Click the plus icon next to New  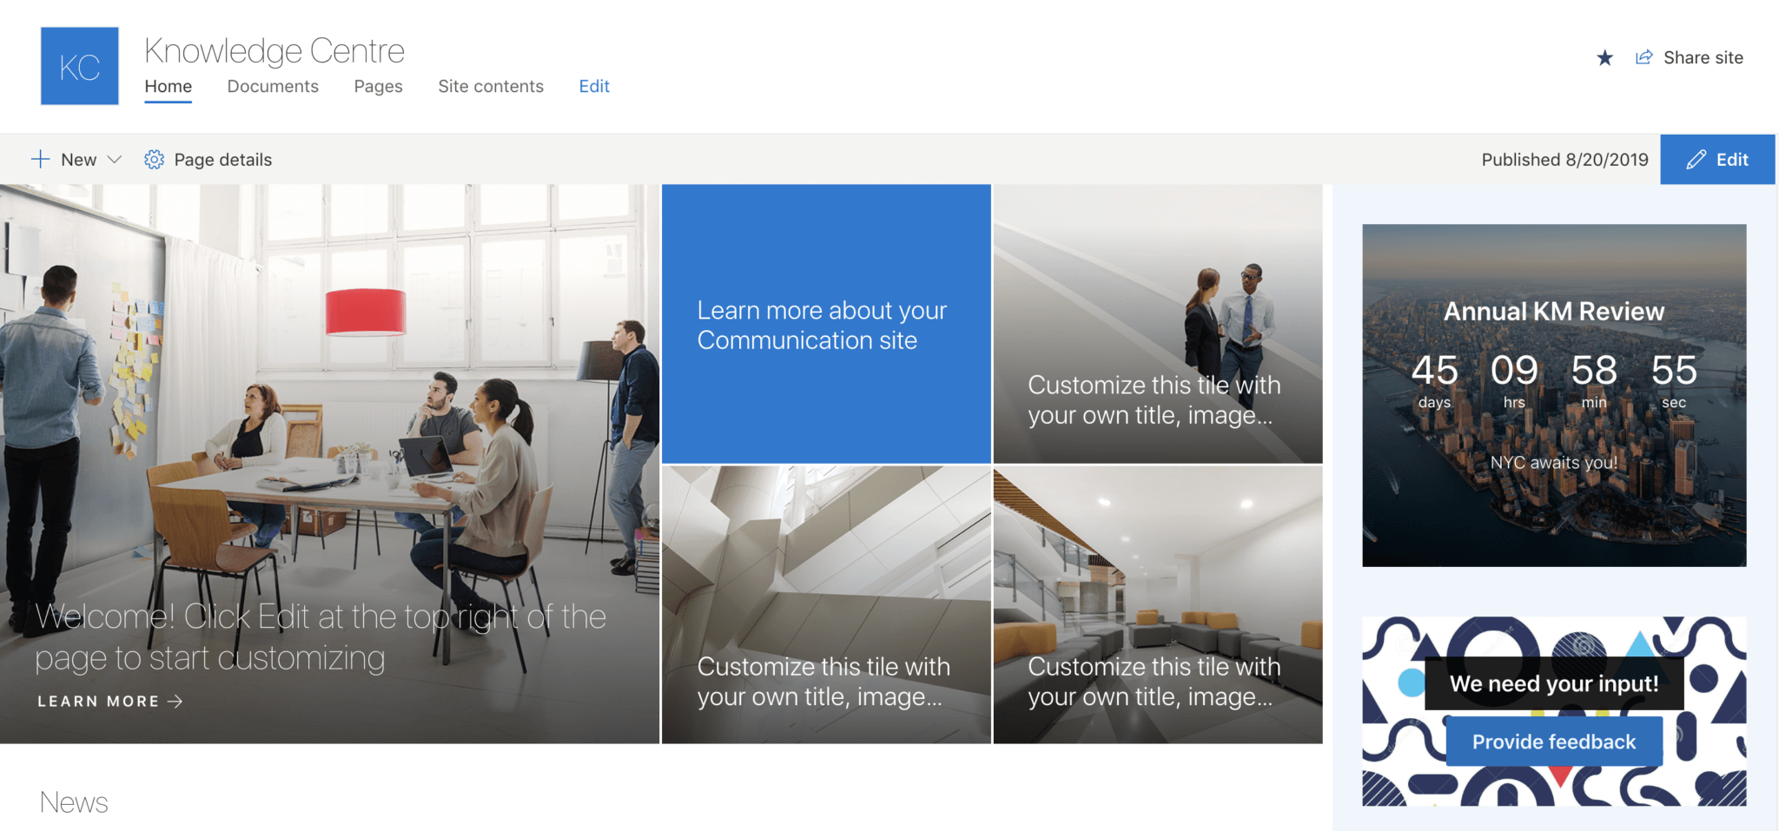(x=40, y=159)
